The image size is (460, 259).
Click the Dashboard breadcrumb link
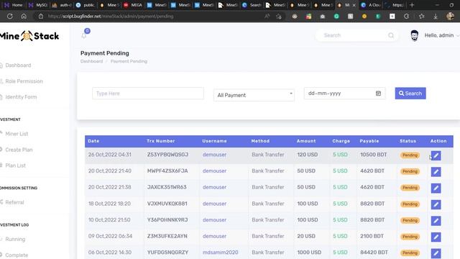91,61
